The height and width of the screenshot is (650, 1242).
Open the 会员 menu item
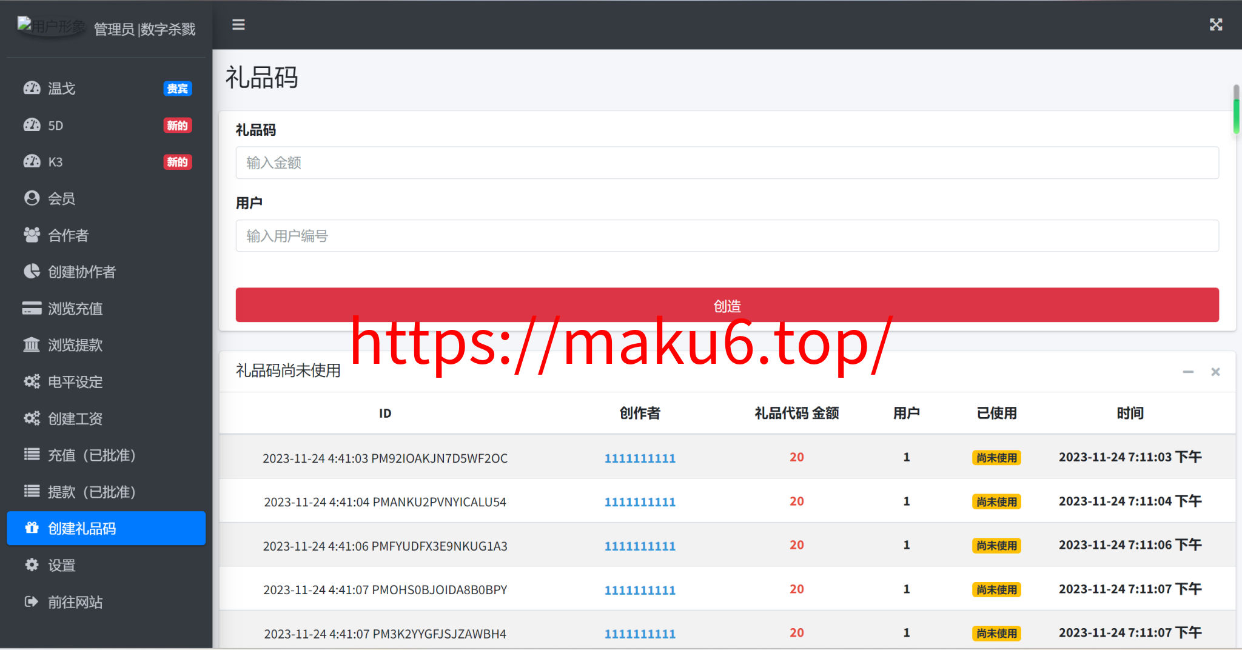click(x=106, y=198)
